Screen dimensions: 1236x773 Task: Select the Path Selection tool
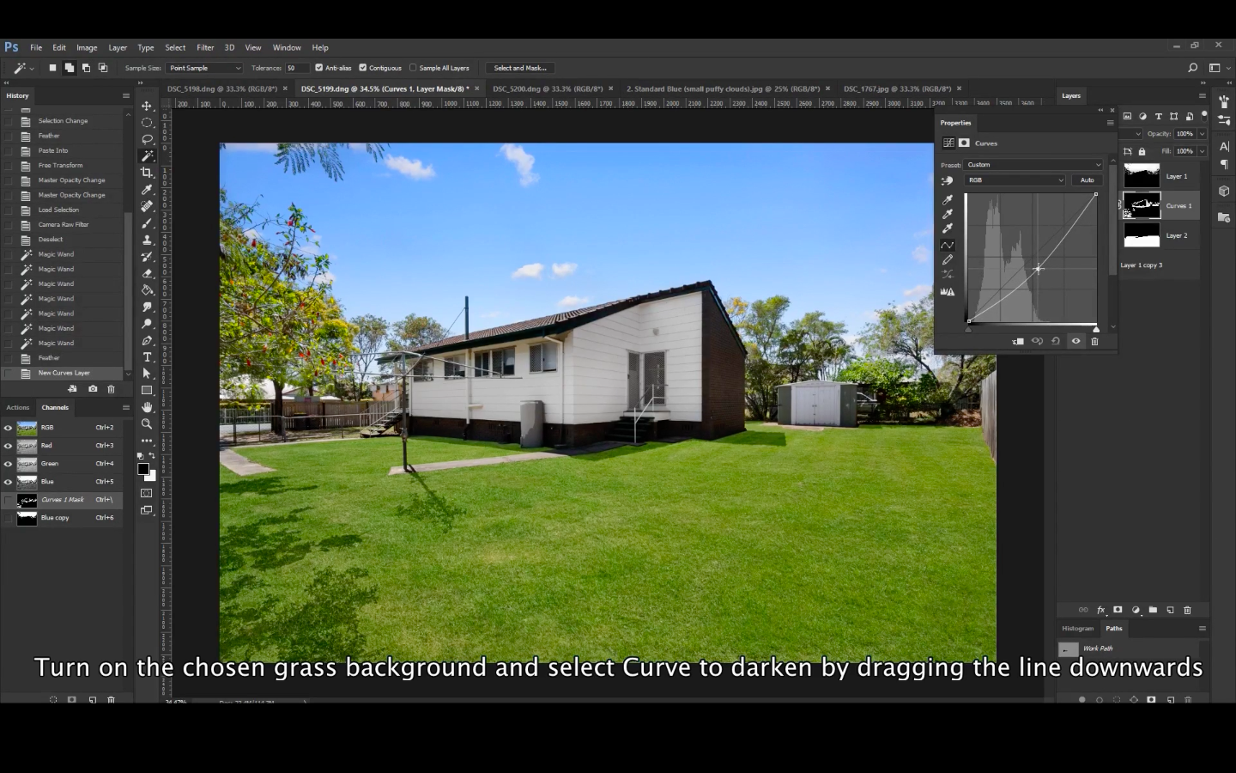[147, 374]
